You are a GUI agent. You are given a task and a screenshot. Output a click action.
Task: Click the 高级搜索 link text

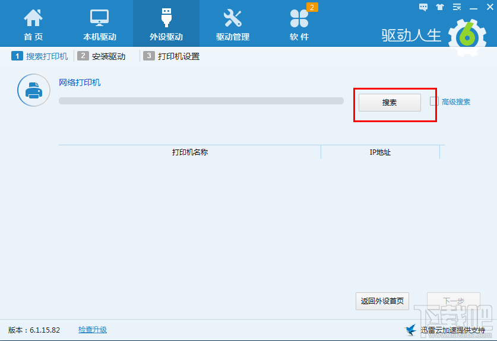tap(456, 102)
